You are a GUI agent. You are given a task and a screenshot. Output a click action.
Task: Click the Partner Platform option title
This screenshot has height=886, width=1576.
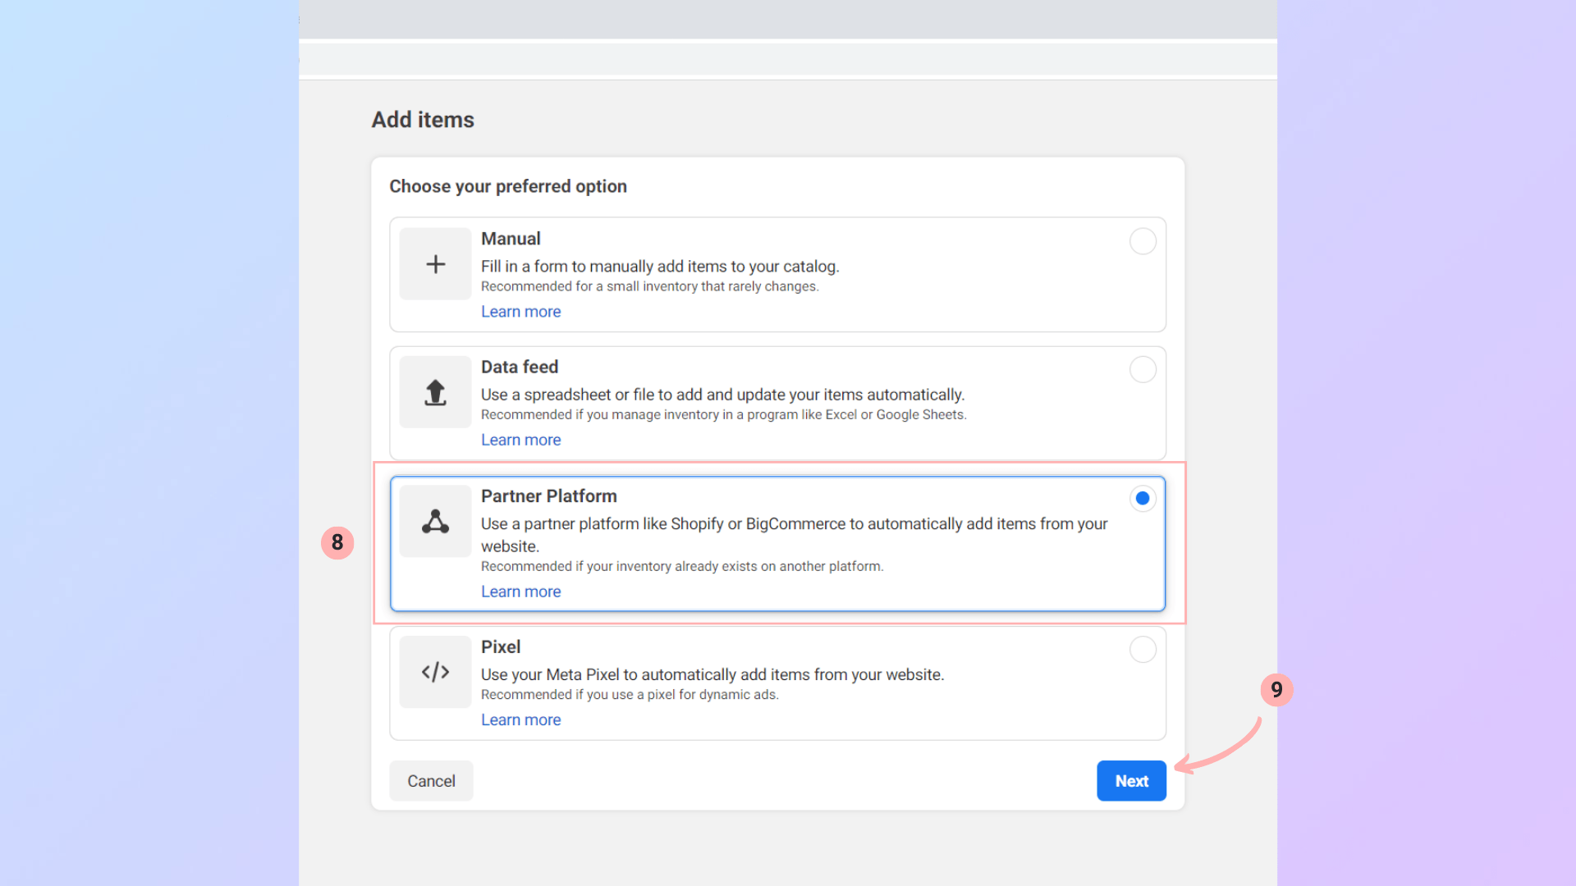pyautogui.click(x=548, y=496)
